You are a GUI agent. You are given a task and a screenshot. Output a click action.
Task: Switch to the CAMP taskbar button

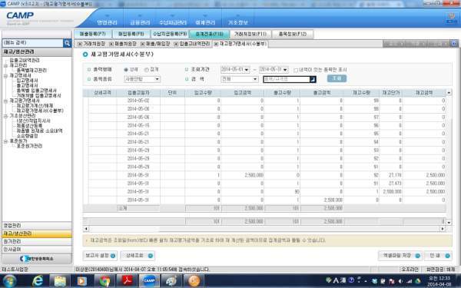149,280
